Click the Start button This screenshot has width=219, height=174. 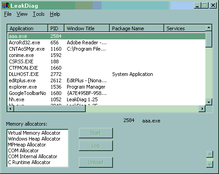(96, 133)
